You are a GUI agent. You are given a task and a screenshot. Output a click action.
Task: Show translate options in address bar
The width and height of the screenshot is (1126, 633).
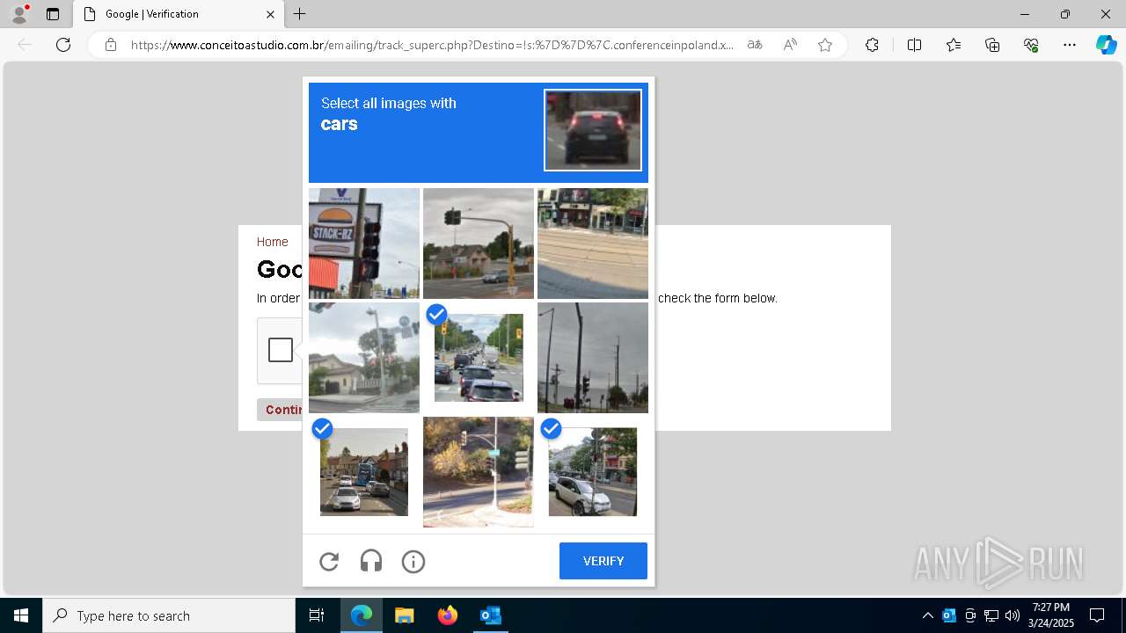tap(755, 45)
